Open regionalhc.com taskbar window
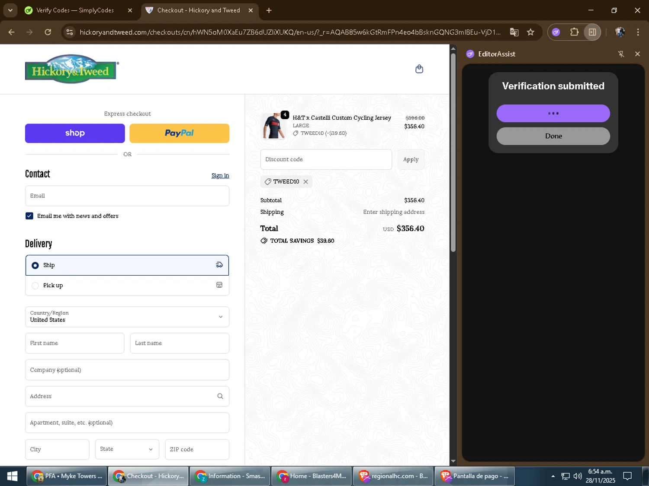This screenshot has width=649, height=486. click(x=393, y=476)
